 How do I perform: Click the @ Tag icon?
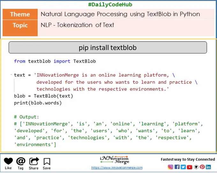point(21,161)
